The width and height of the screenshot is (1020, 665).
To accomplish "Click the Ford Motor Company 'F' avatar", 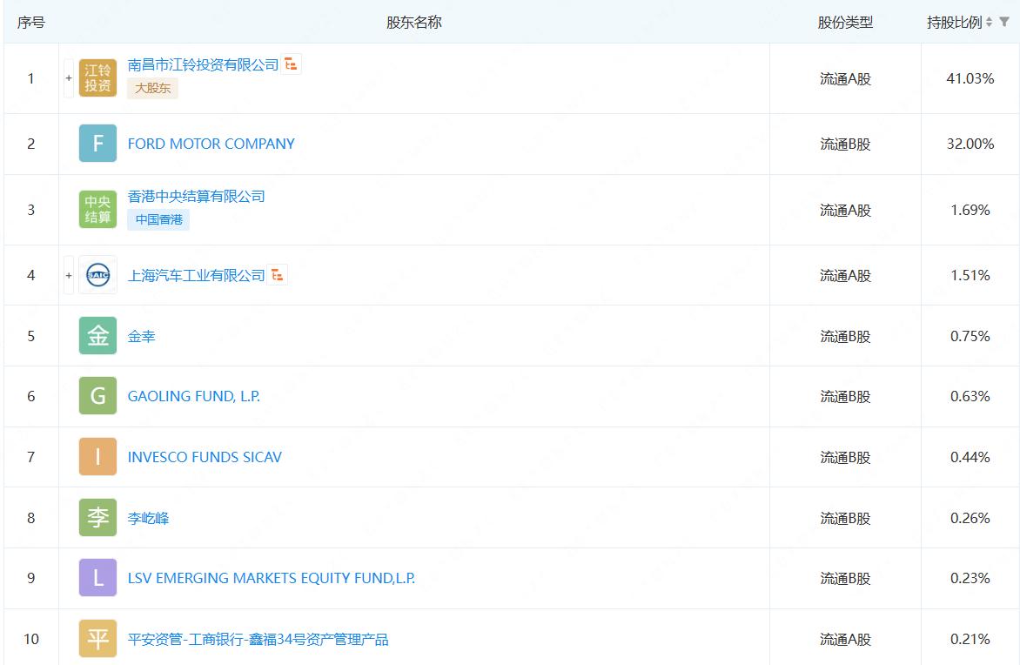I will [x=97, y=143].
